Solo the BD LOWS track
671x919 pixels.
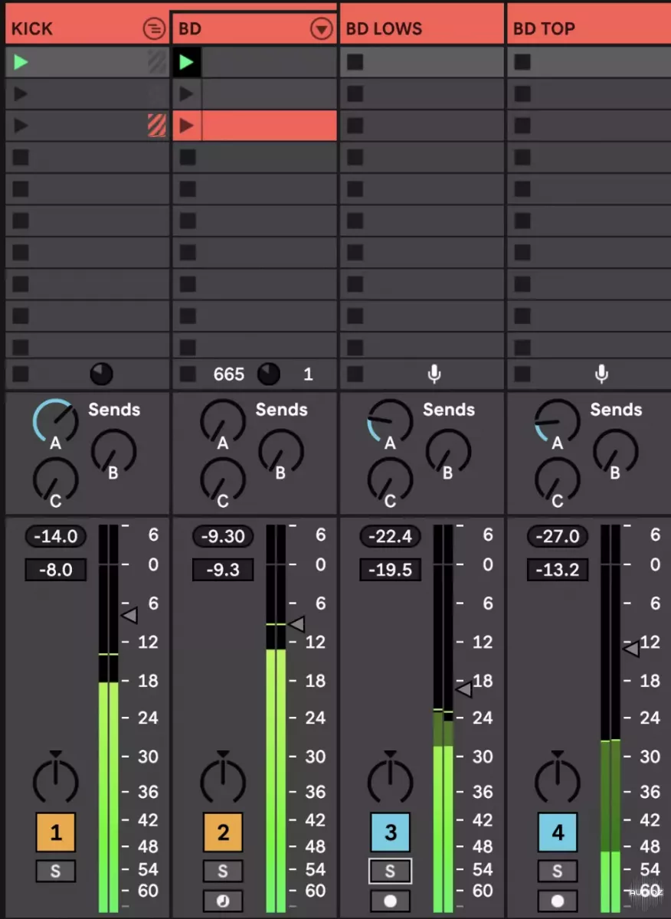[x=390, y=871]
